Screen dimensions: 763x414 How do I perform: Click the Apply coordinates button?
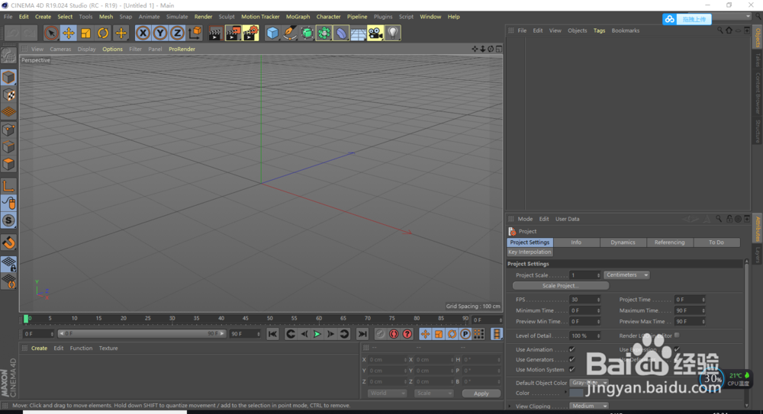(x=481, y=393)
